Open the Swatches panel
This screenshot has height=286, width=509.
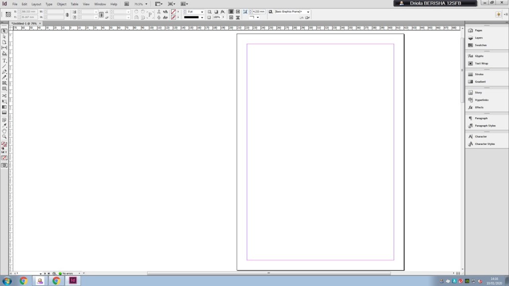(480, 45)
